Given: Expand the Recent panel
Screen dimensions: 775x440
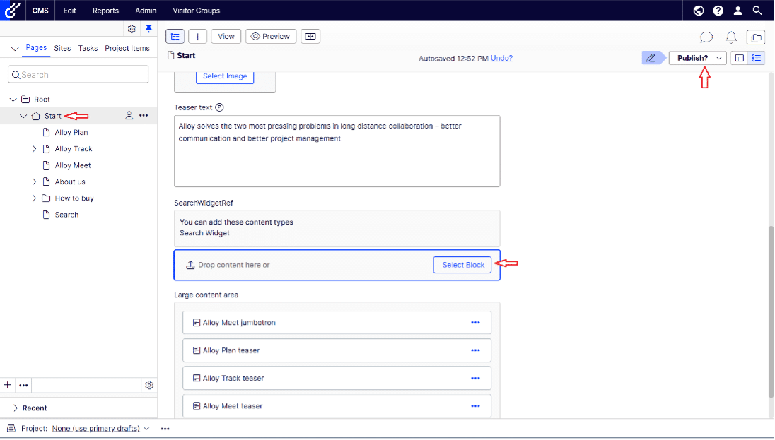Looking at the screenshot, I should pyautogui.click(x=16, y=408).
